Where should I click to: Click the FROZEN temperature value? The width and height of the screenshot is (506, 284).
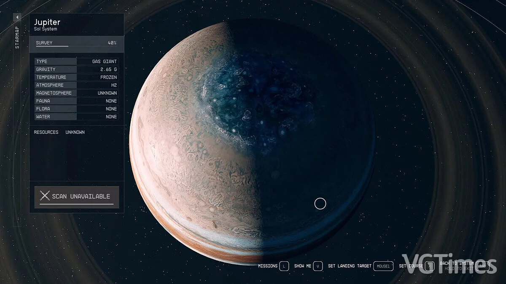pyautogui.click(x=108, y=77)
